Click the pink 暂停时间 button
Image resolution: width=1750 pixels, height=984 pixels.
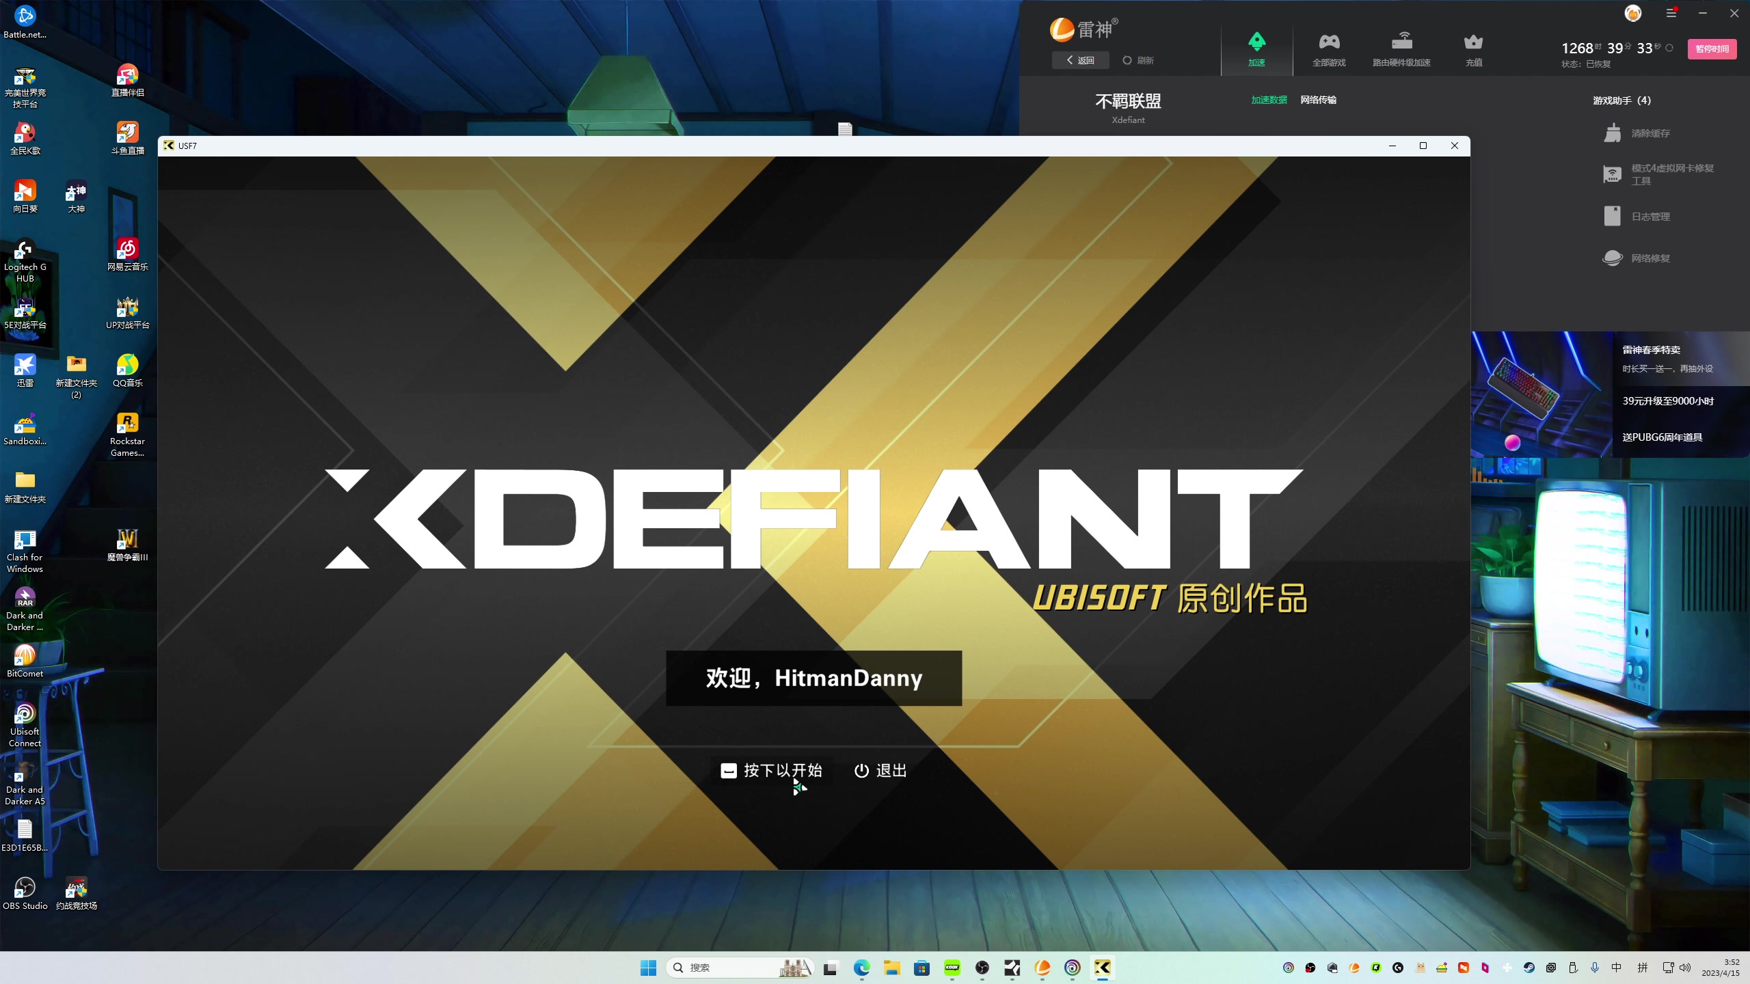pos(1712,49)
